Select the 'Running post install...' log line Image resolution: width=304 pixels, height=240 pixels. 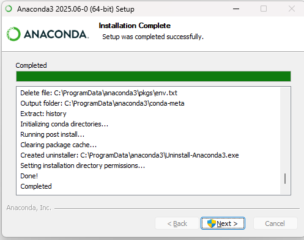[x=53, y=134]
